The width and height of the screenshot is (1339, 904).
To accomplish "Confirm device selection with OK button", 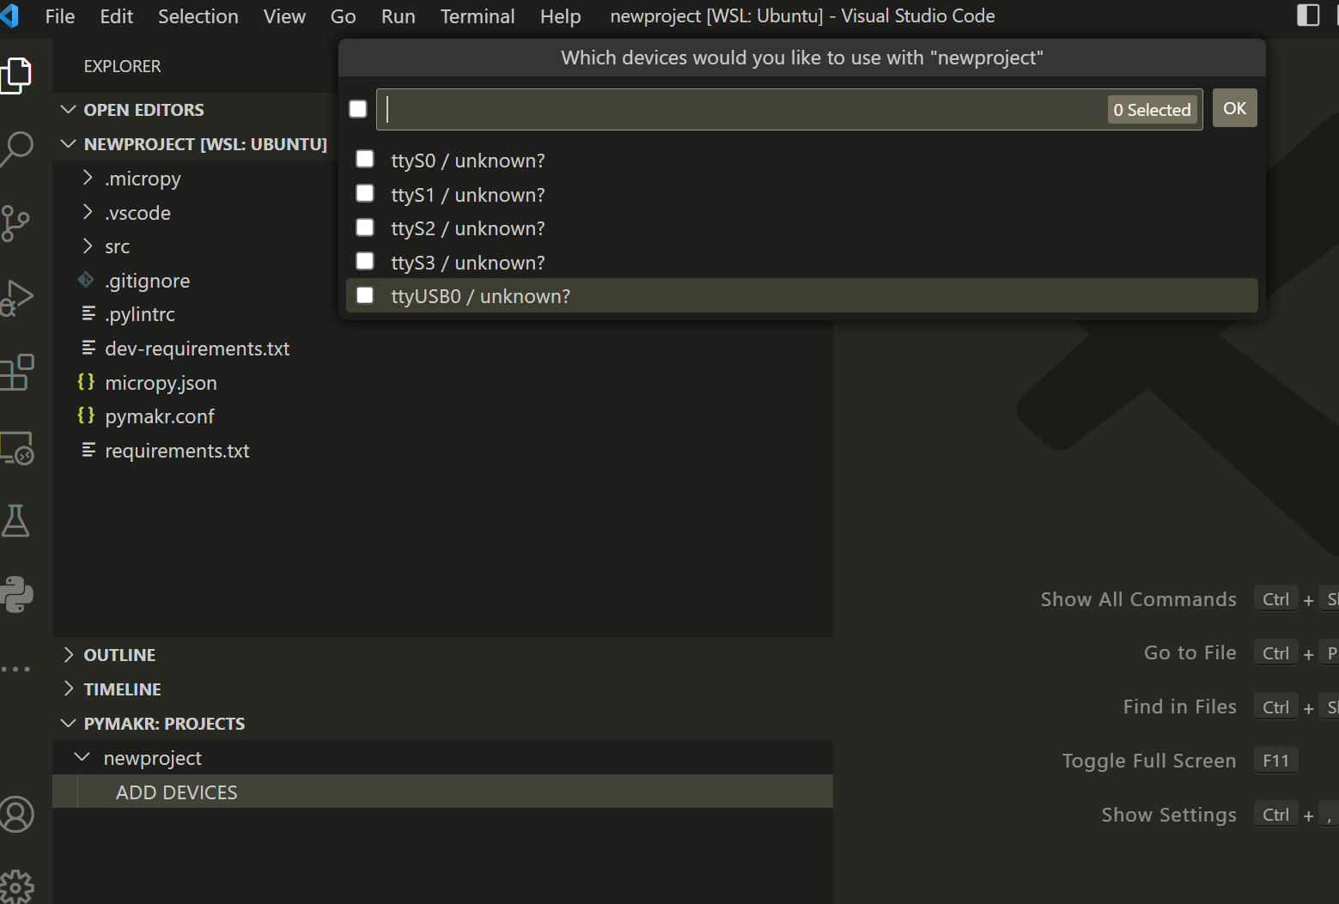I will coord(1234,108).
